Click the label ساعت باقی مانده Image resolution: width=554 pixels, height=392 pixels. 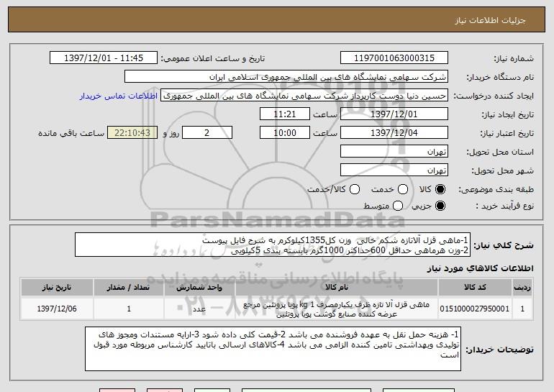click(x=71, y=133)
